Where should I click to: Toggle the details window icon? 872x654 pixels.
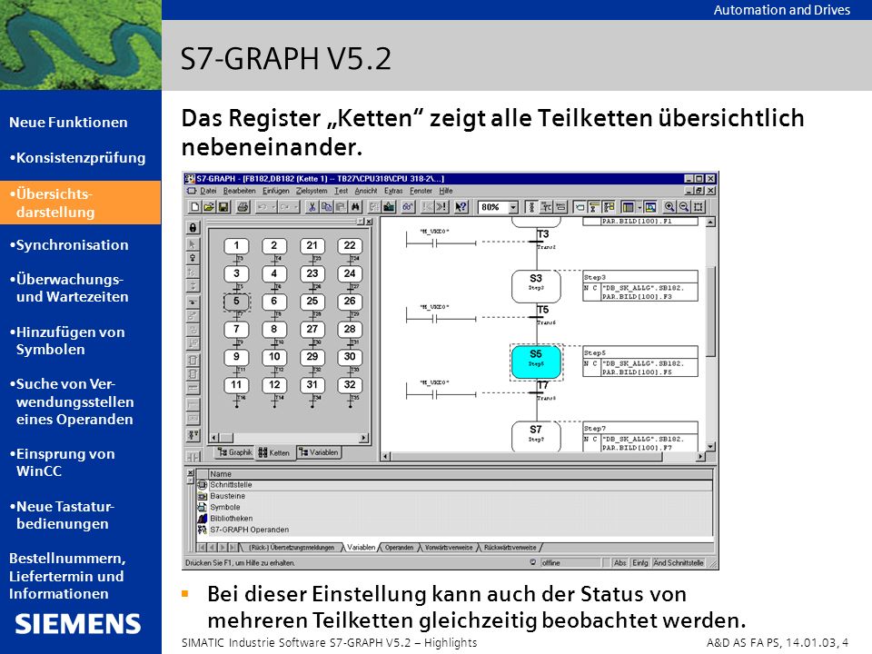point(649,207)
